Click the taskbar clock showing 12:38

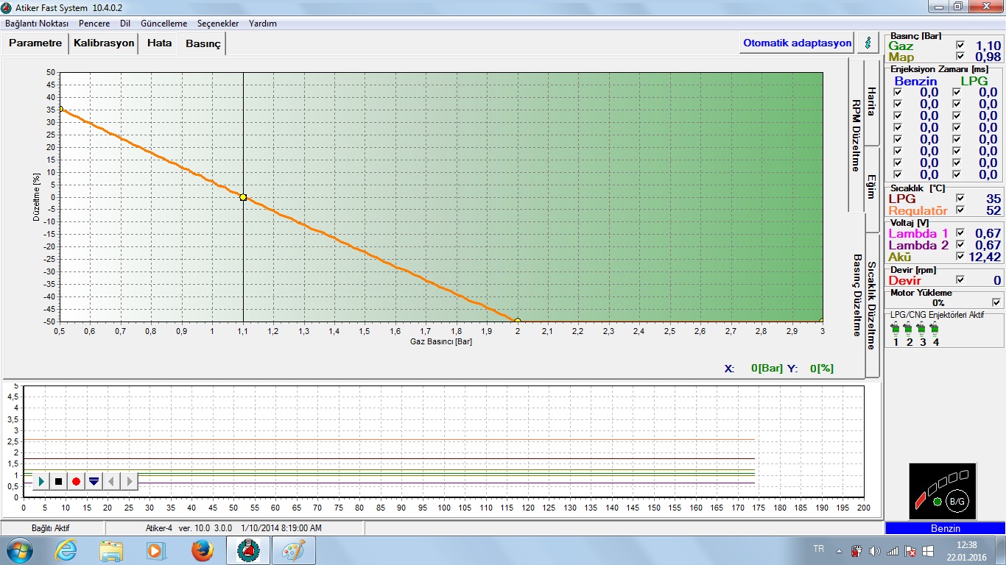point(967,550)
